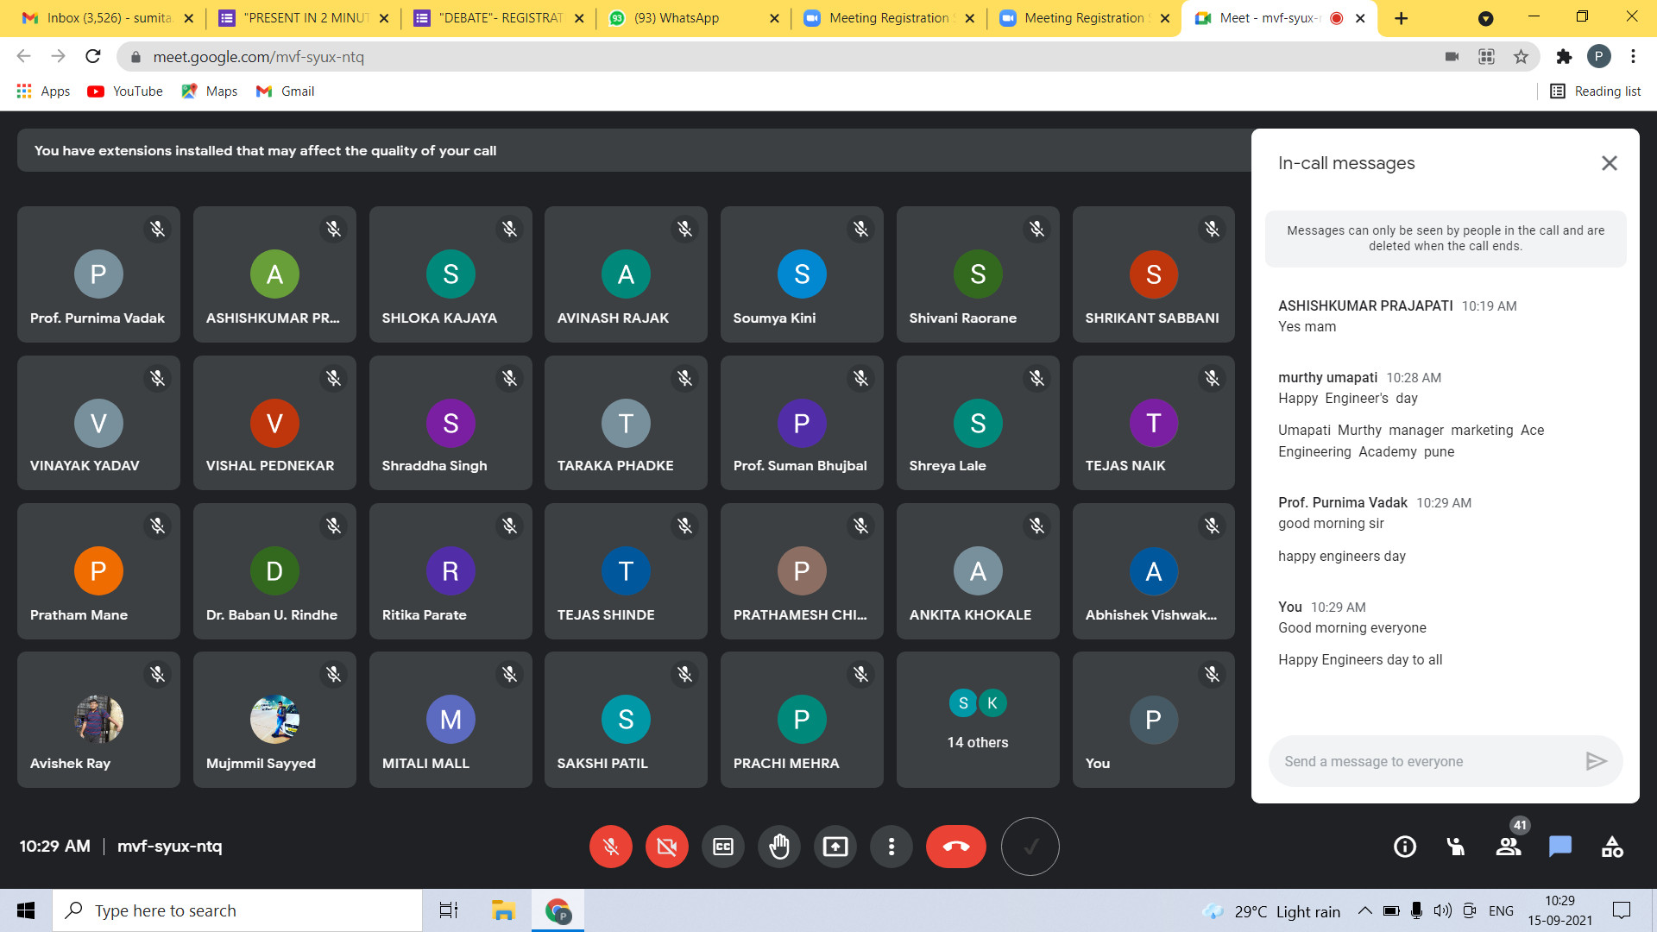Click the Present now screen share icon
This screenshot has width=1657, height=932.
835,847
